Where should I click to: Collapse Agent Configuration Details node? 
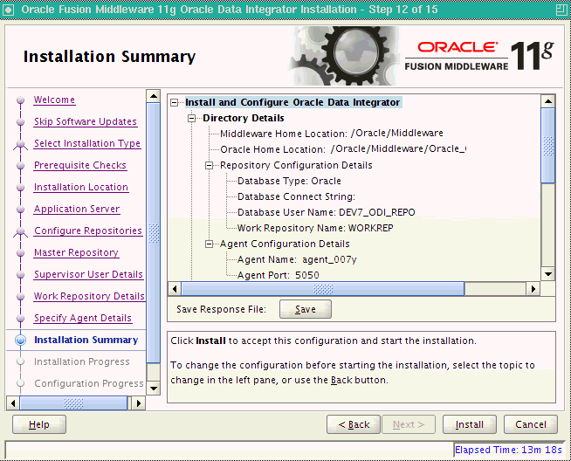point(209,244)
